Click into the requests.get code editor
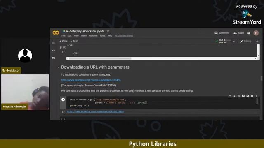This screenshot has width=264, height=148. (162, 102)
